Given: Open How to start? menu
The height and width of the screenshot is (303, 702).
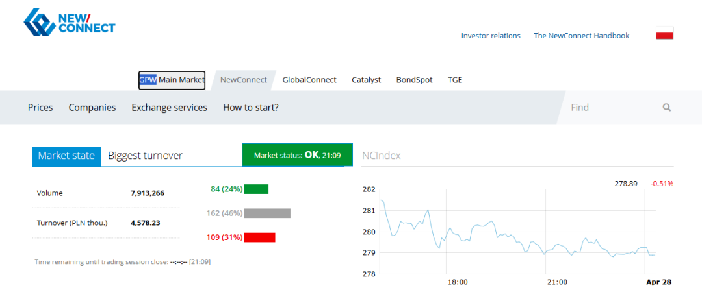Looking at the screenshot, I should coord(251,107).
